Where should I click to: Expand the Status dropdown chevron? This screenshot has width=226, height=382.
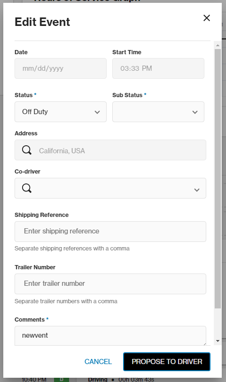coord(97,112)
